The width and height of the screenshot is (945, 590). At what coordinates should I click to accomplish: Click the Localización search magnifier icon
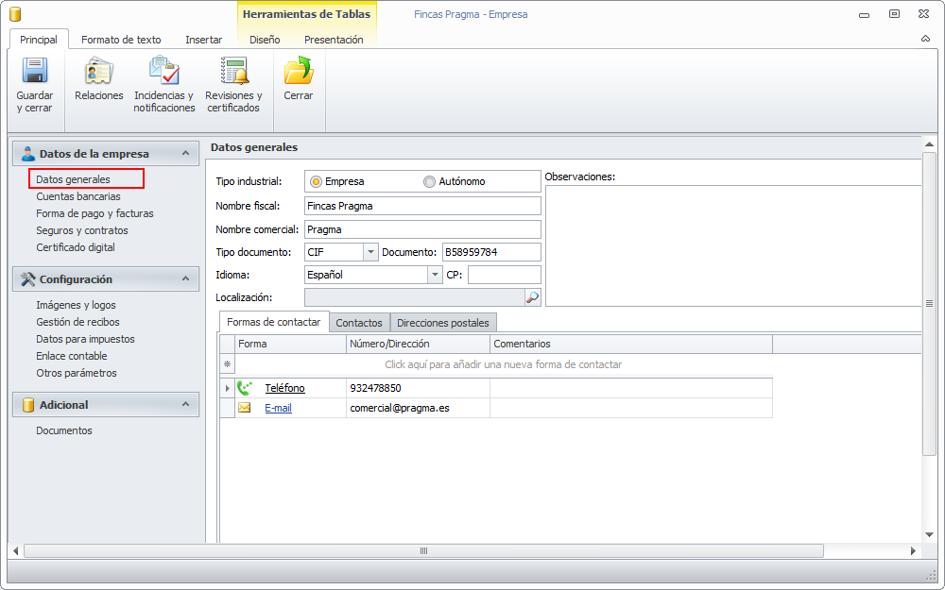(x=532, y=297)
